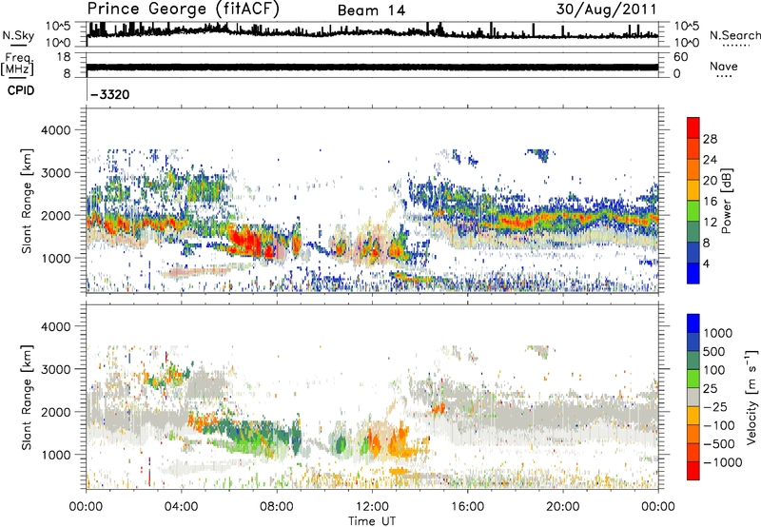Click the black frequency band strip
Screen dimensions: 761x527
coord(372,68)
